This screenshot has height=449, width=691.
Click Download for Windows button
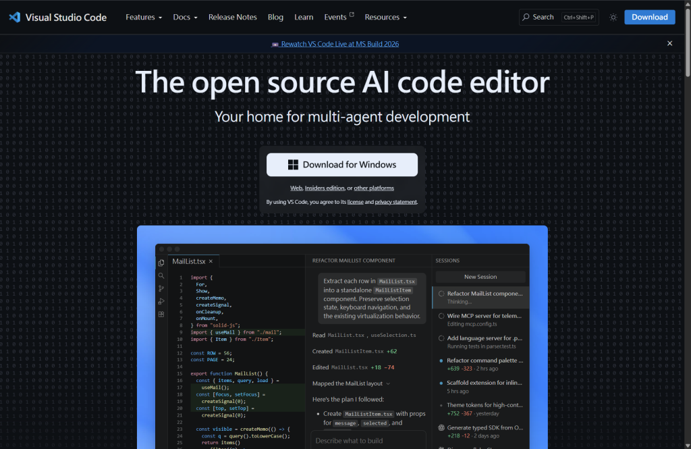(342, 165)
